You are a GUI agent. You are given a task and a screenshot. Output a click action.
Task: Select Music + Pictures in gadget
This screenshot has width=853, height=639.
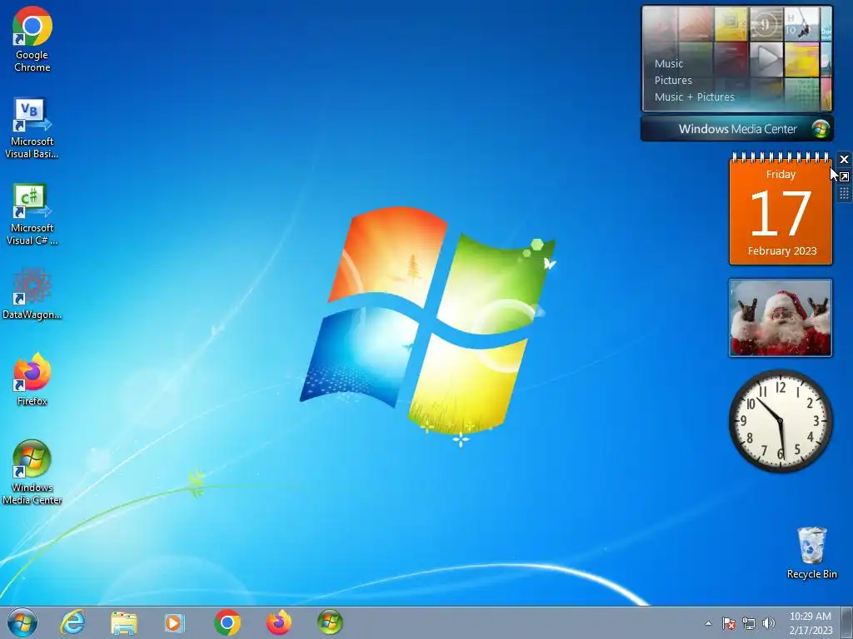pos(694,97)
